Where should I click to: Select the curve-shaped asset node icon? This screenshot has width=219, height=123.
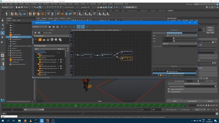[x=36, y=40]
